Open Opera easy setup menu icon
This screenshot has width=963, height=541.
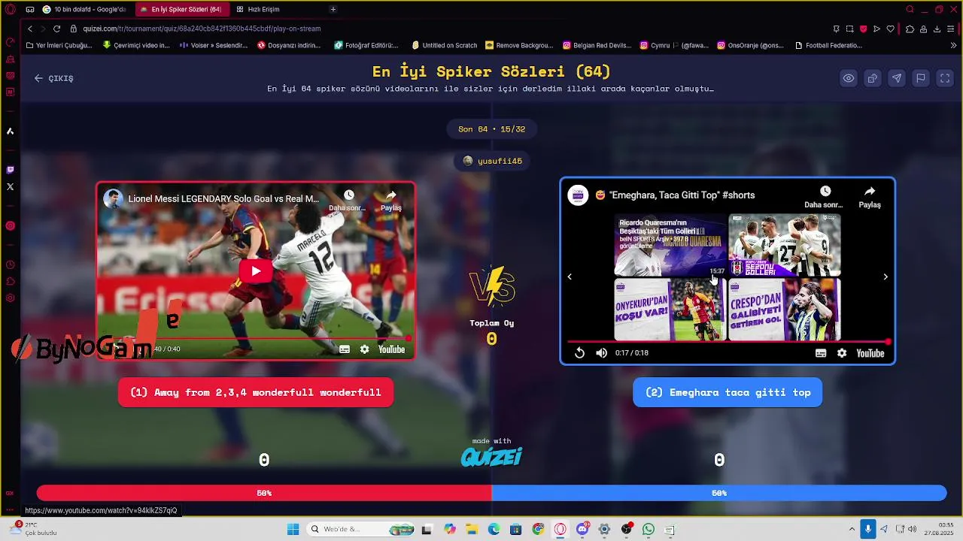(x=952, y=29)
